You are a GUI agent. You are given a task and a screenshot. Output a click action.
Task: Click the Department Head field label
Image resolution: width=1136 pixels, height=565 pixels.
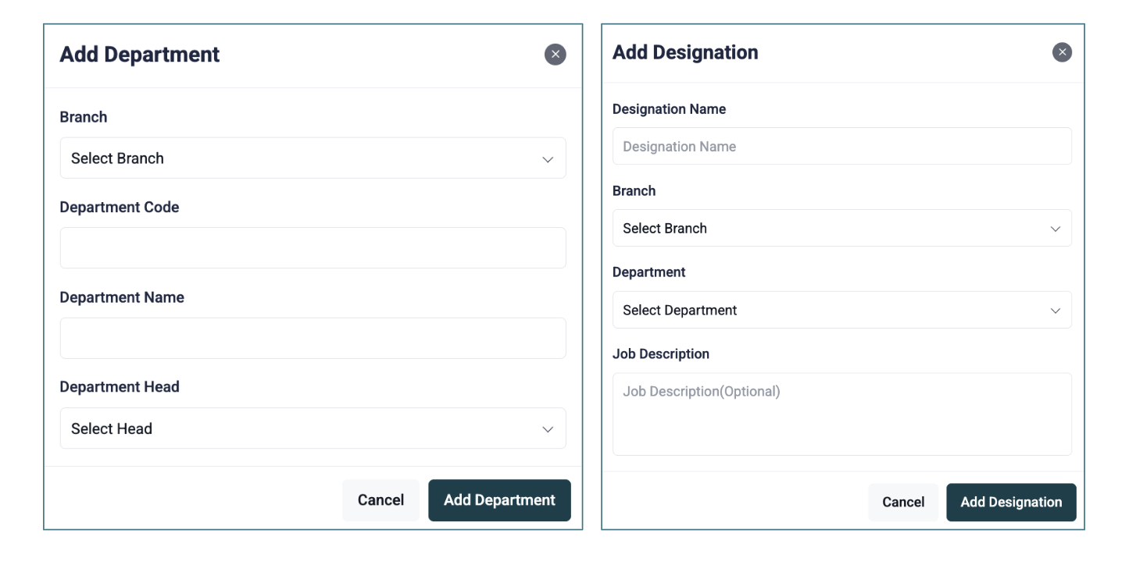[x=120, y=387]
